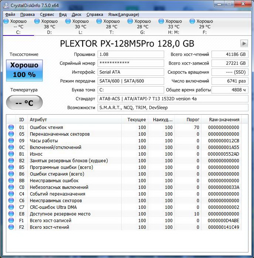The image size is (254, 258).
Task: Click status icon for 05 Переназначенных секторов
Action: coord(11,134)
